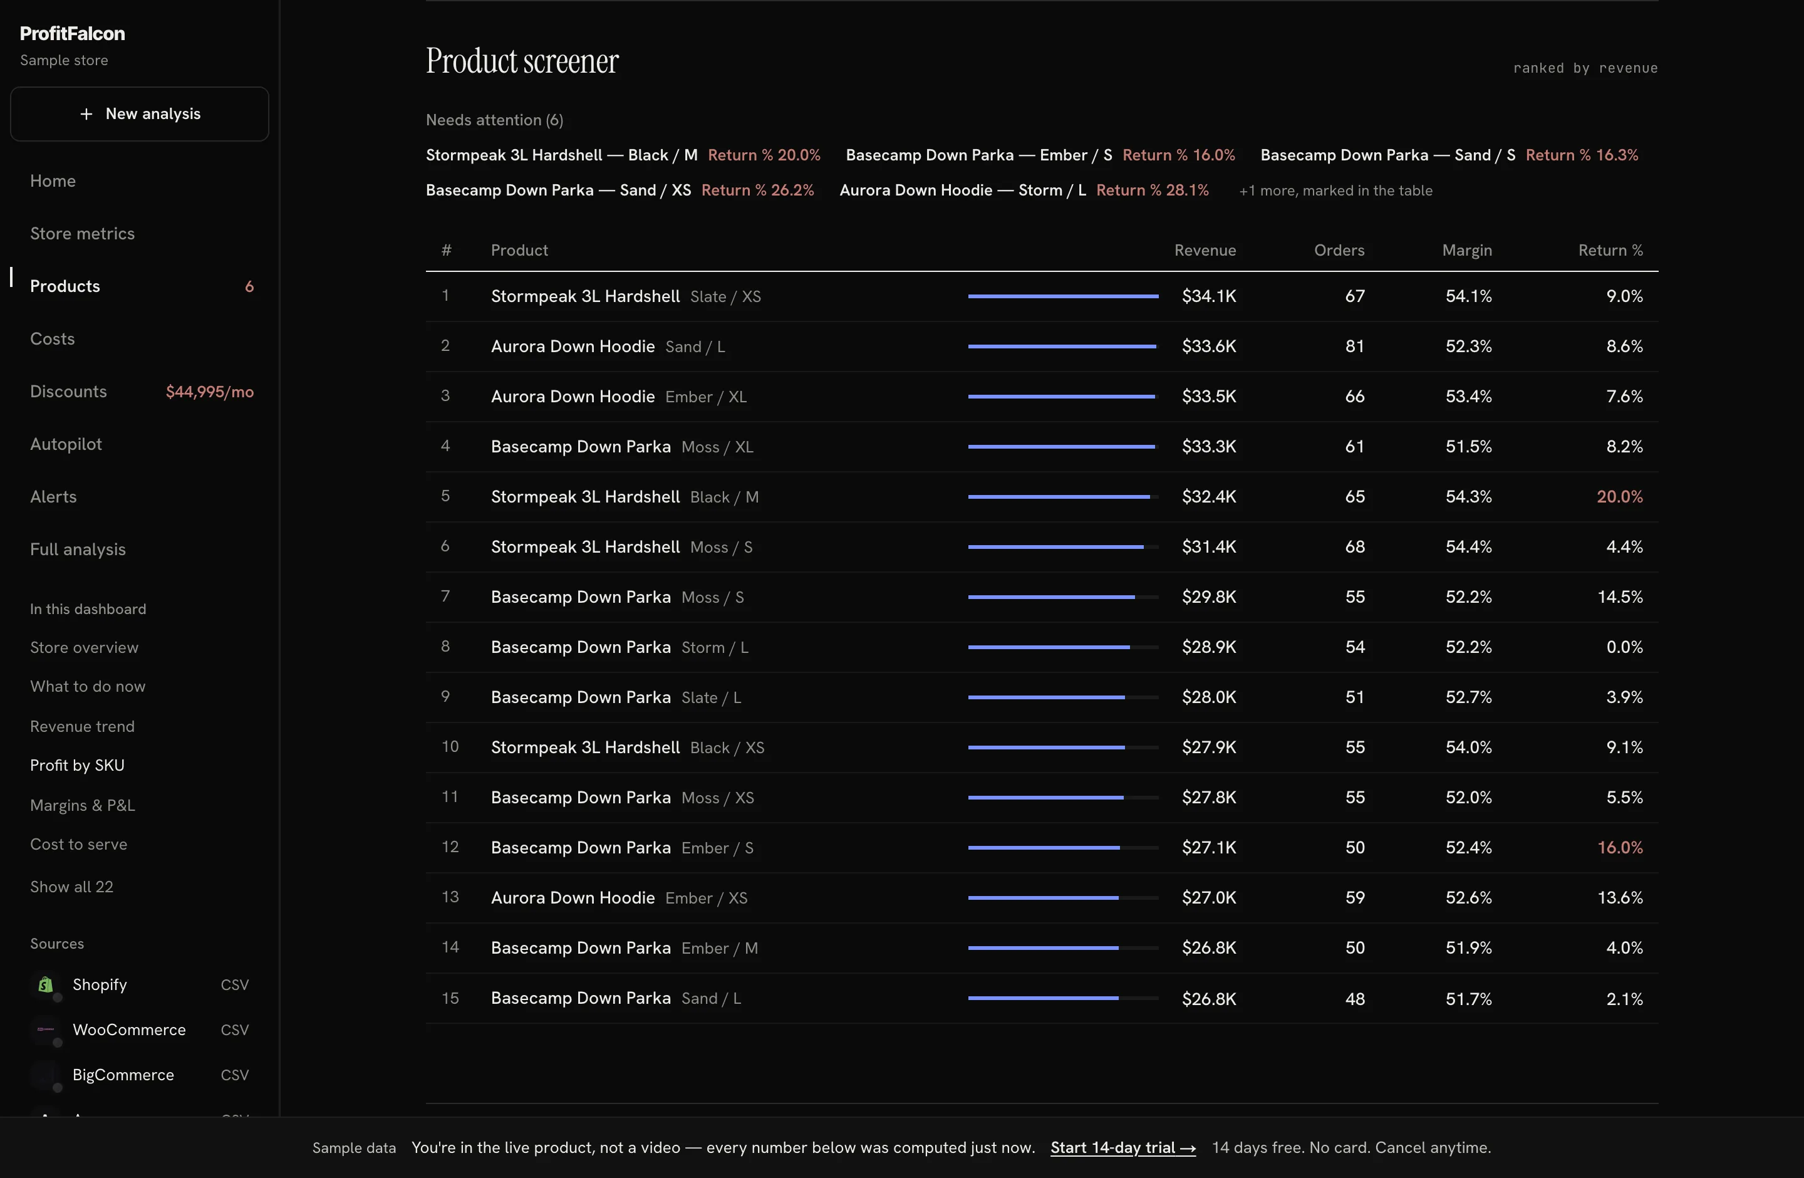
Task: Sort by the Margin column header
Action: tap(1467, 250)
